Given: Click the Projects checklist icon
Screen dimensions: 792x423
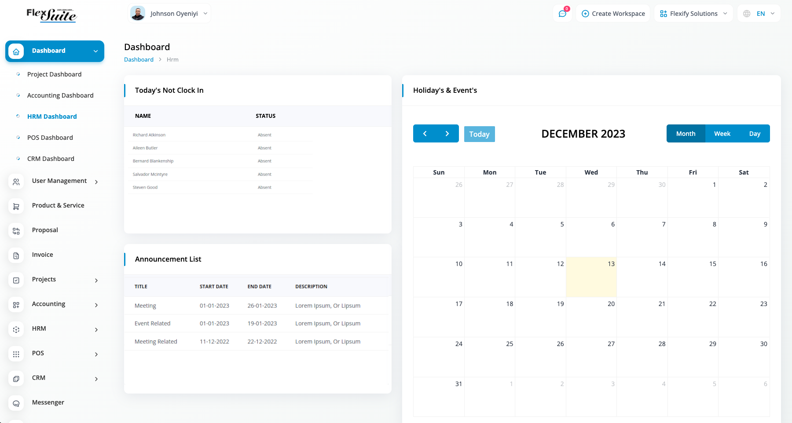Looking at the screenshot, I should (16, 280).
